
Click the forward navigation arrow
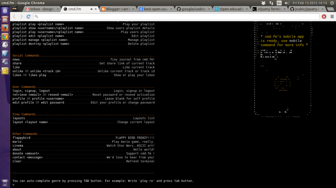pos(21,17)
